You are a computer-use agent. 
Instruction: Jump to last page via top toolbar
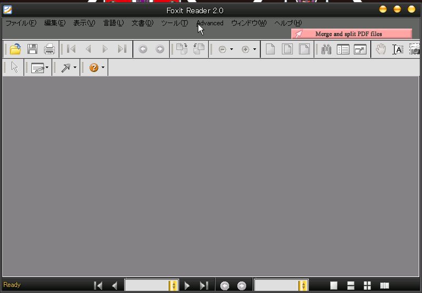point(122,49)
